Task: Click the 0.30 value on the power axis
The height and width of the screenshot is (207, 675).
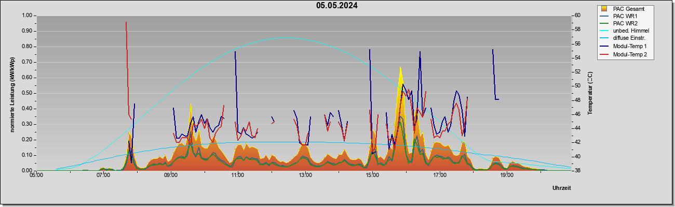Action: point(26,124)
